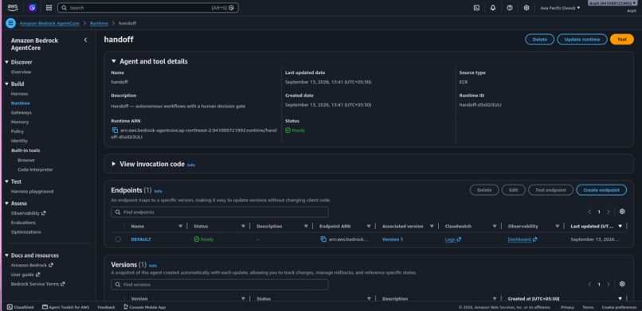Image resolution: width=642 pixels, height=311 pixels.
Task: Open the settings gear in the top bar
Action: (527, 7)
